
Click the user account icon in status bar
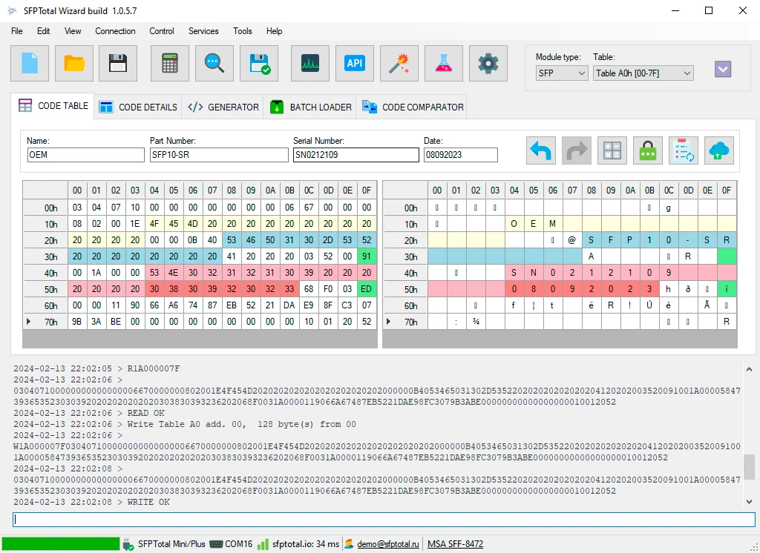tap(349, 544)
